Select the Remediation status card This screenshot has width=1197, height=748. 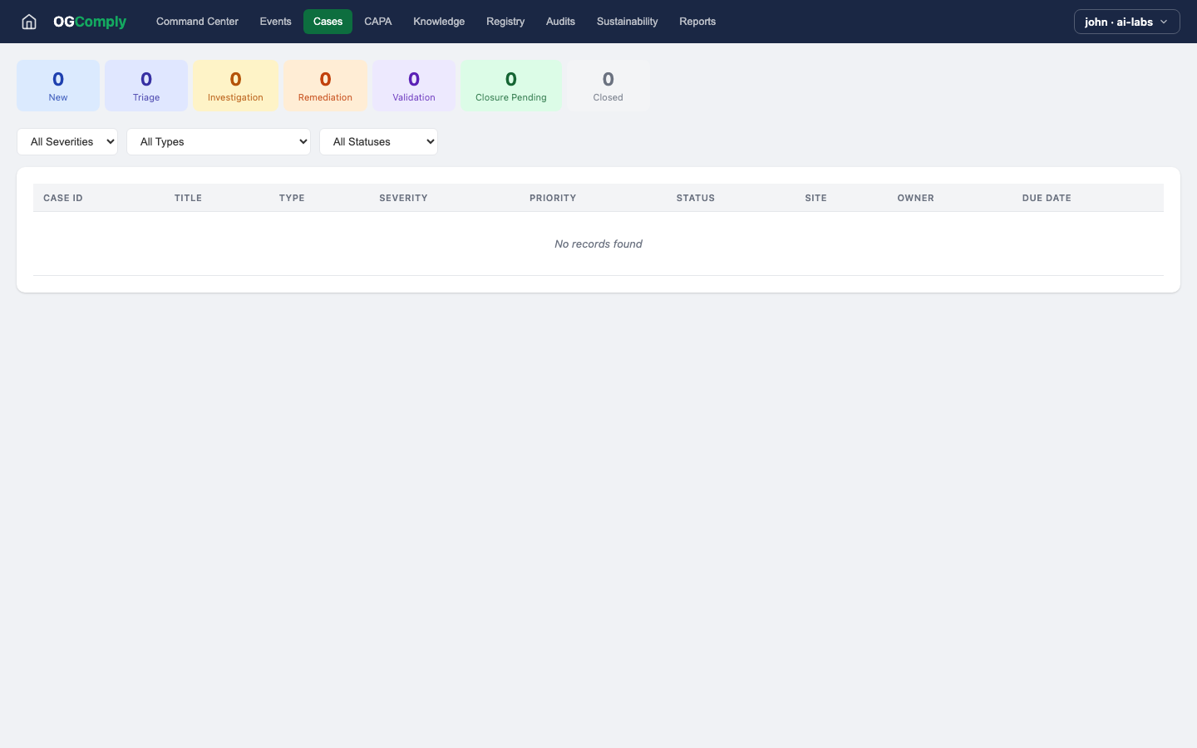[x=325, y=86]
